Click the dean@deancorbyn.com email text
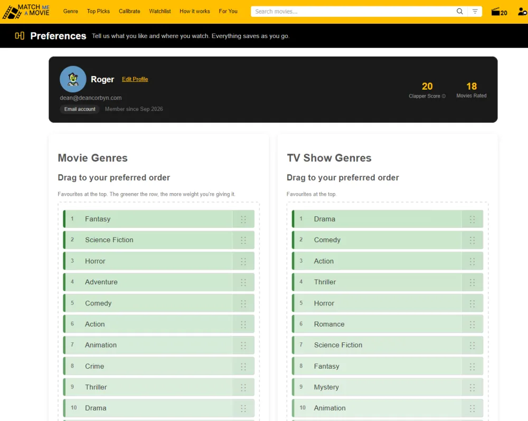528x421 pixels. point(91,98)
